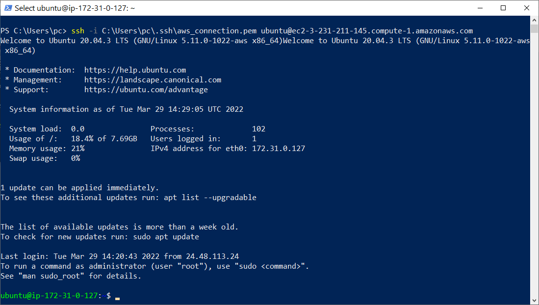This screenshot has height=305, width=539.
Task: Click the yellow ssh command word
Action: click(x=77, y=31)
